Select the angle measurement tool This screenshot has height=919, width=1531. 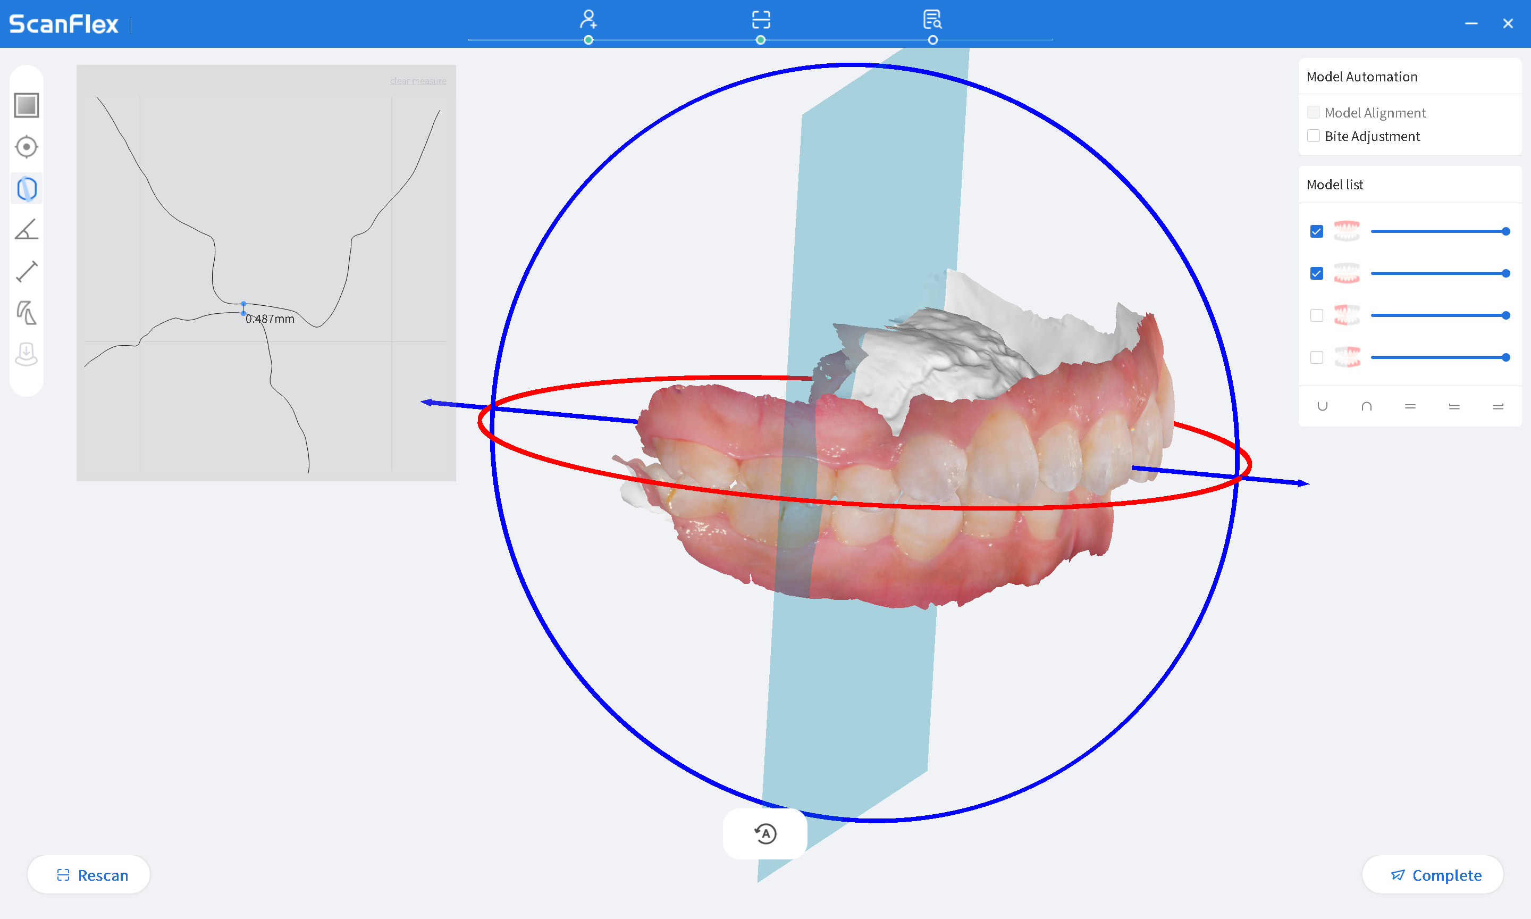(26, 230)
